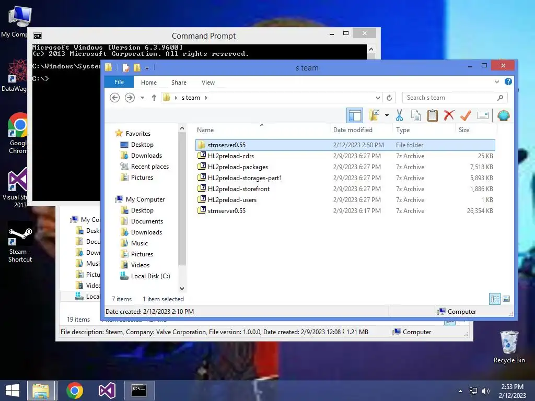Viewport: 535px width, 401px height.
Task: Show hidden tray icons arrow
Action: [x=461, y=391]
